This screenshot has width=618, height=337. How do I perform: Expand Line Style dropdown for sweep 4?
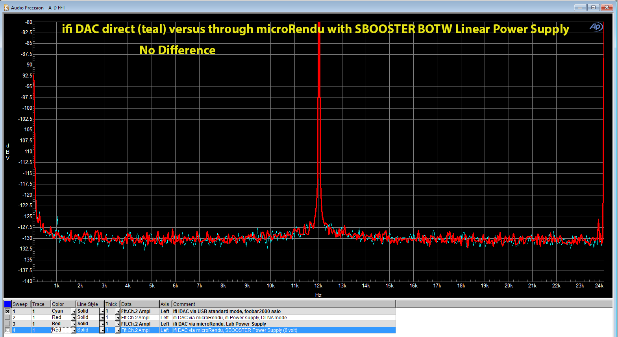pos(102,330)
